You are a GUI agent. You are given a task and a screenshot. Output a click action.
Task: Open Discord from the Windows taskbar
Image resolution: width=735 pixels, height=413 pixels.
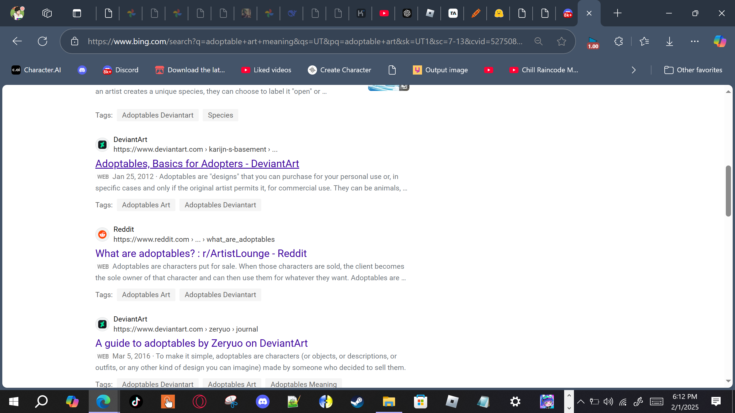[262, 402]
